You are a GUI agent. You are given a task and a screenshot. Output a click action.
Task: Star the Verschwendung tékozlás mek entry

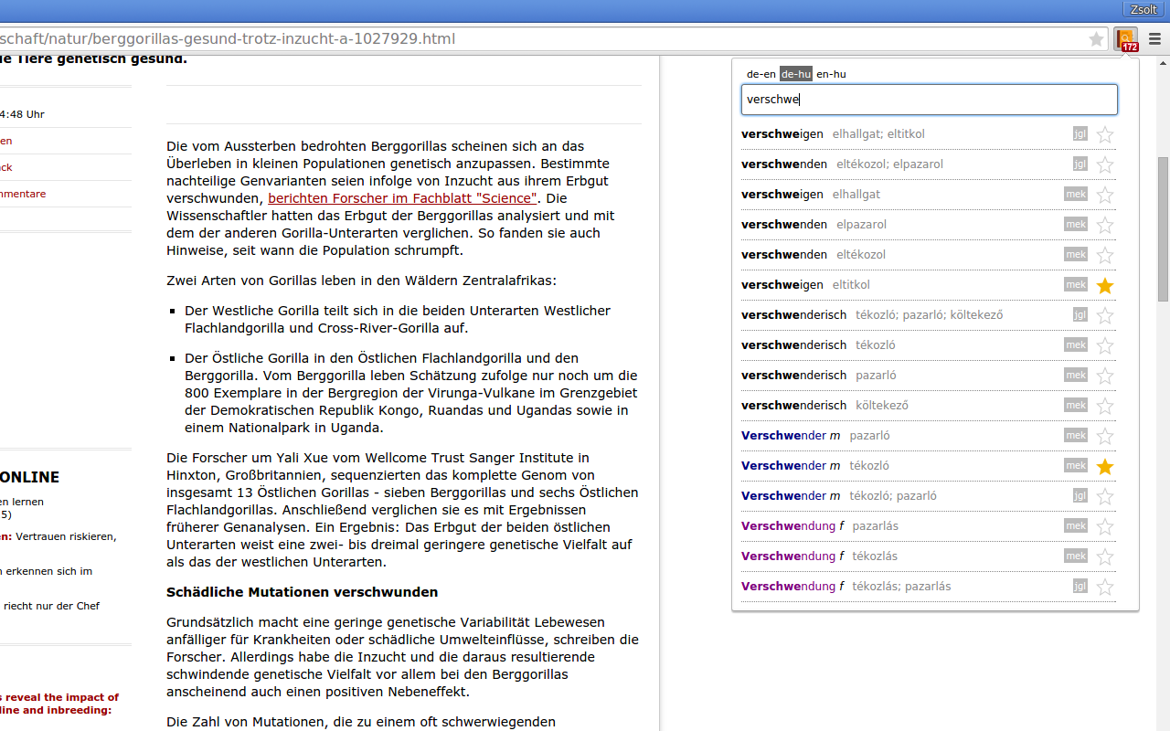pos(1105,556)
